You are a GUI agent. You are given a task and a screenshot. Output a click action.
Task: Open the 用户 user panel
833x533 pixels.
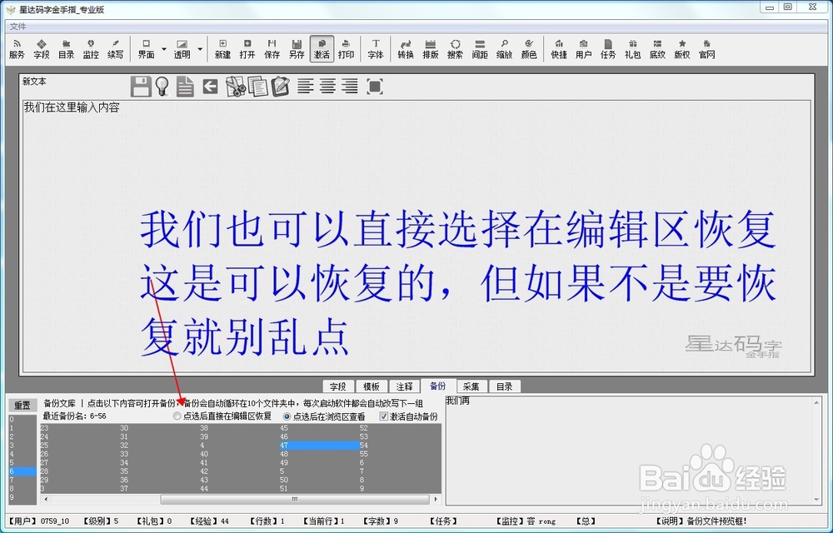coord(583,49)
